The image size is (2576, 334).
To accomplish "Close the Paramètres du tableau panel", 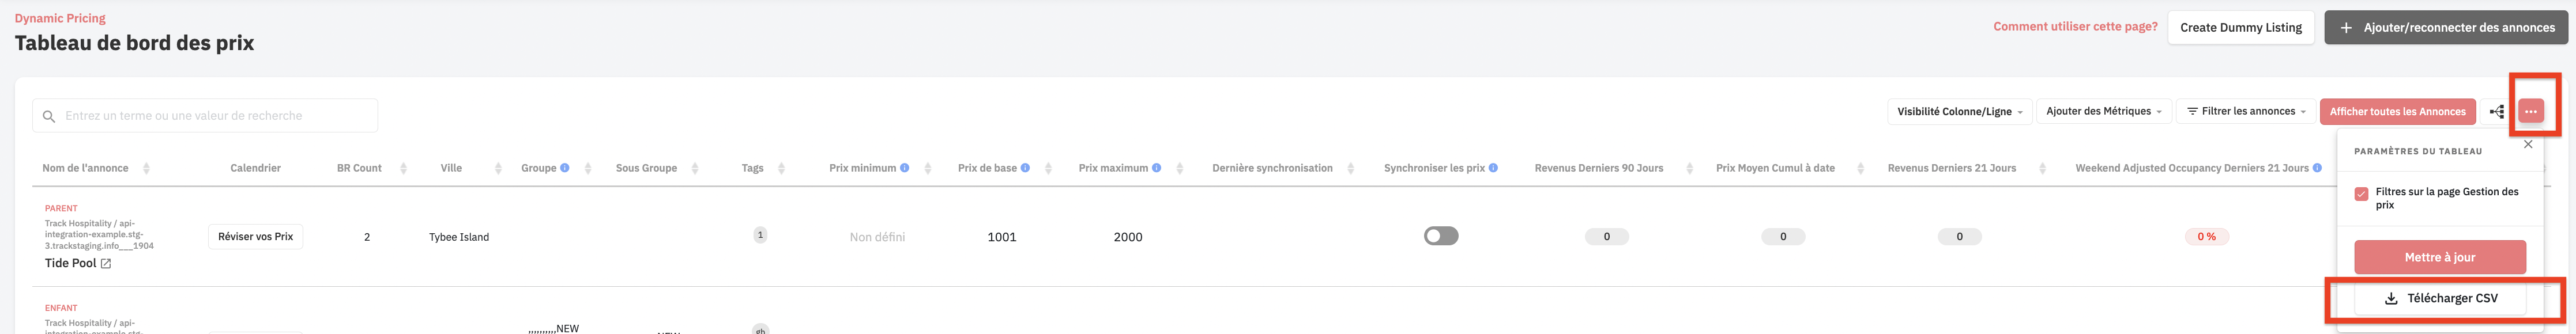I will coord(2528,144).
